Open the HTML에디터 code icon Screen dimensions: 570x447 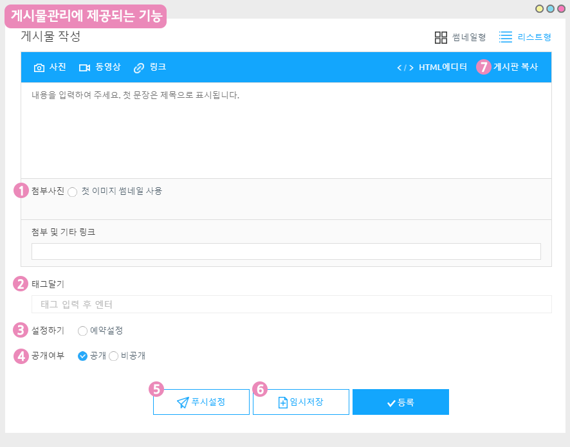pos(405,68)
